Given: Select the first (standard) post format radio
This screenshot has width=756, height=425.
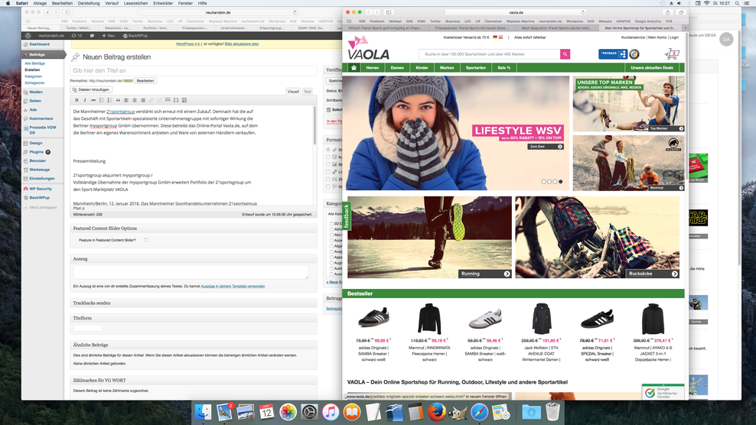Looking at the screenshot, I should 328,150.
